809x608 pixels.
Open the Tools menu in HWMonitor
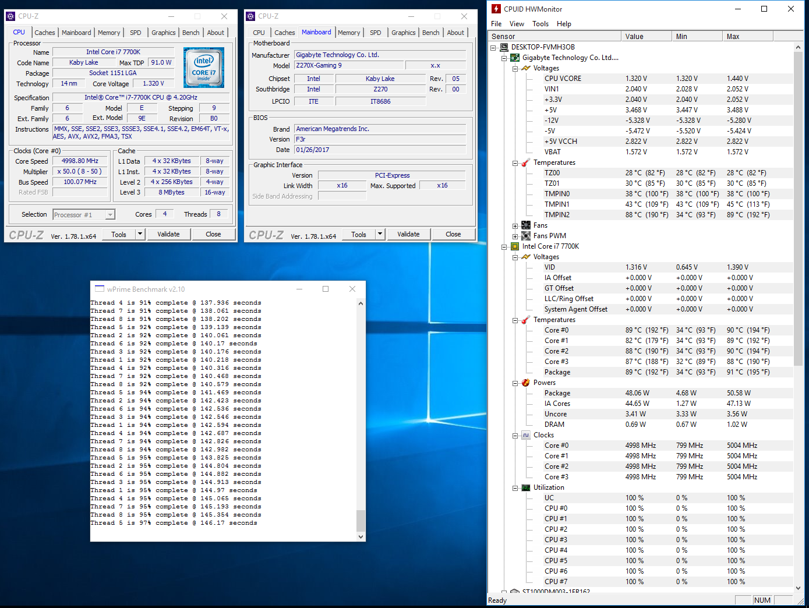coord(540,24)
